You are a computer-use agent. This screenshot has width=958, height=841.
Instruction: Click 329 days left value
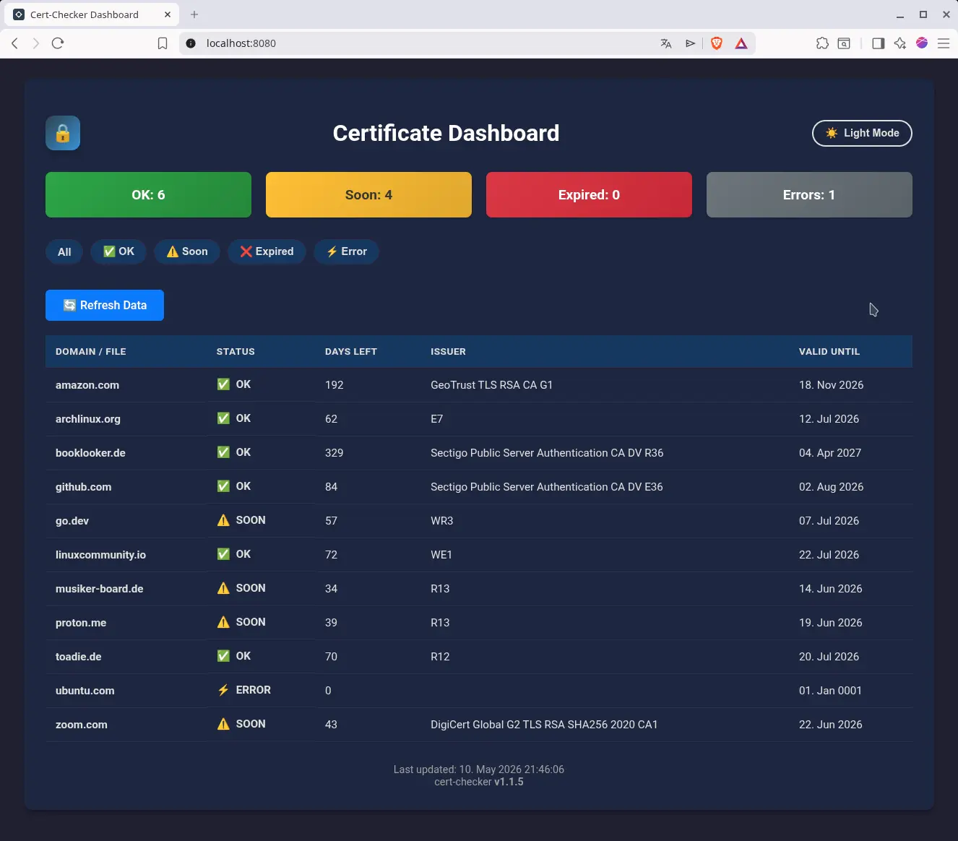[334, 453]
